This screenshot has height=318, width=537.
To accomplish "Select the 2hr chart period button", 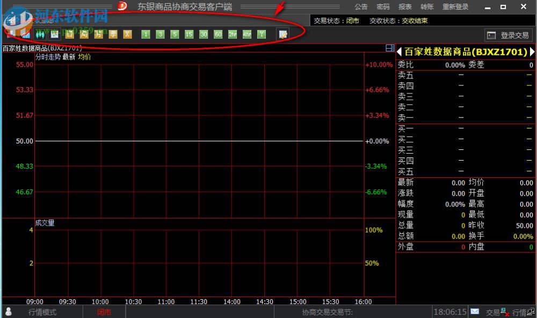I will (x=233, y=34).
